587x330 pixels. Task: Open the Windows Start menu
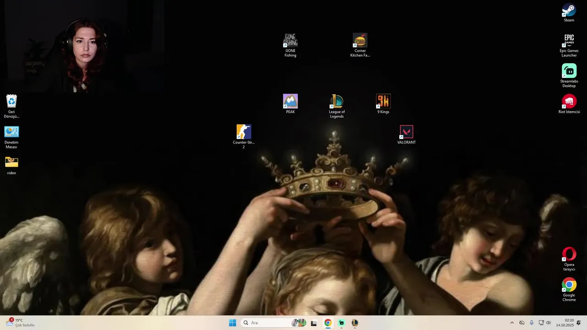(x=233, y=323)
